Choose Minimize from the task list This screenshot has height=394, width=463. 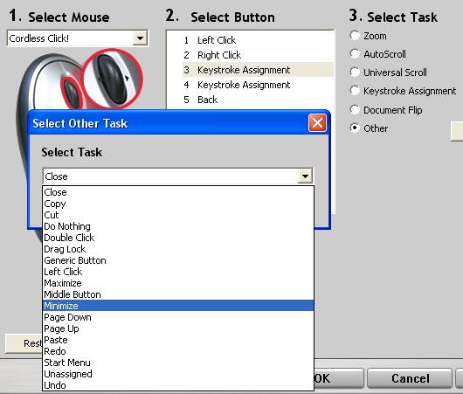point(178,306)
